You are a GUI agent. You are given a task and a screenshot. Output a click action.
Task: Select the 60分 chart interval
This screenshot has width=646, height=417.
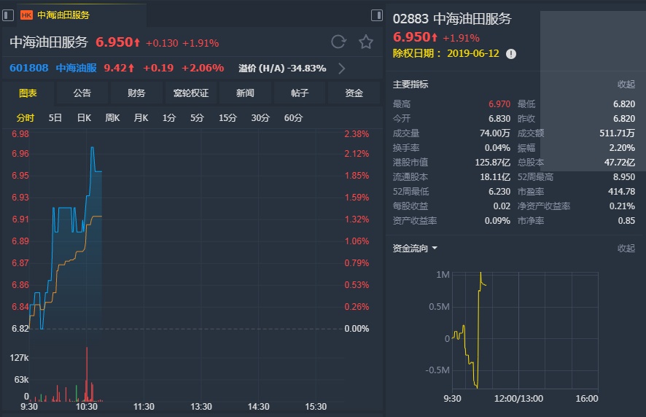coord(293,117)
